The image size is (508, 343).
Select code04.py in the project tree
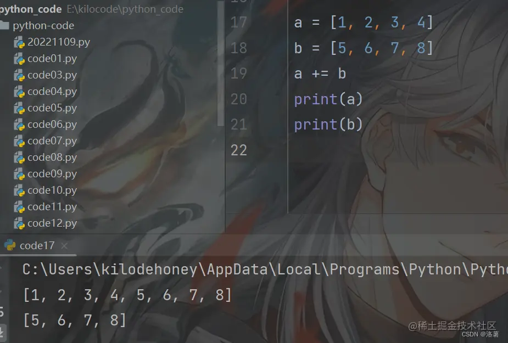click(52, 92)
